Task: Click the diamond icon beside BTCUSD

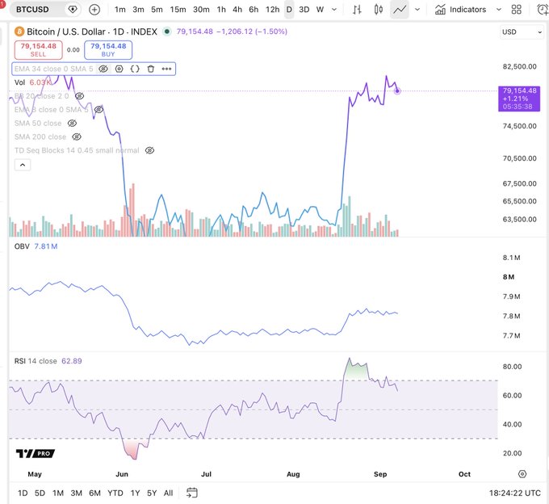Action: [x=73, y=10]
